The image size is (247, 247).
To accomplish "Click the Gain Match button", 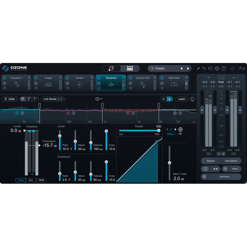I will (232, 161).
